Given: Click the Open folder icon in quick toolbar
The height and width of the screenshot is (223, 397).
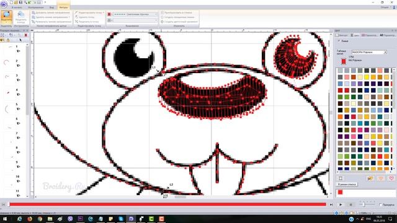Looking at the screenshot, I should (x=16, y=2).
